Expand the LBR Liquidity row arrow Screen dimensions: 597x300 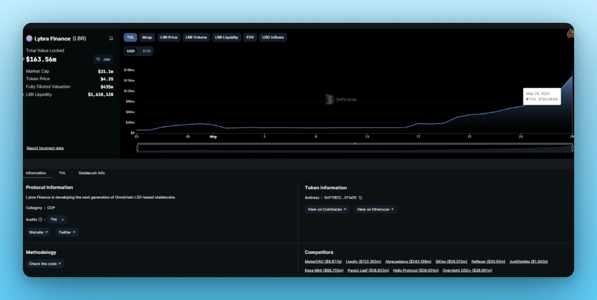(x=23, y=94)
